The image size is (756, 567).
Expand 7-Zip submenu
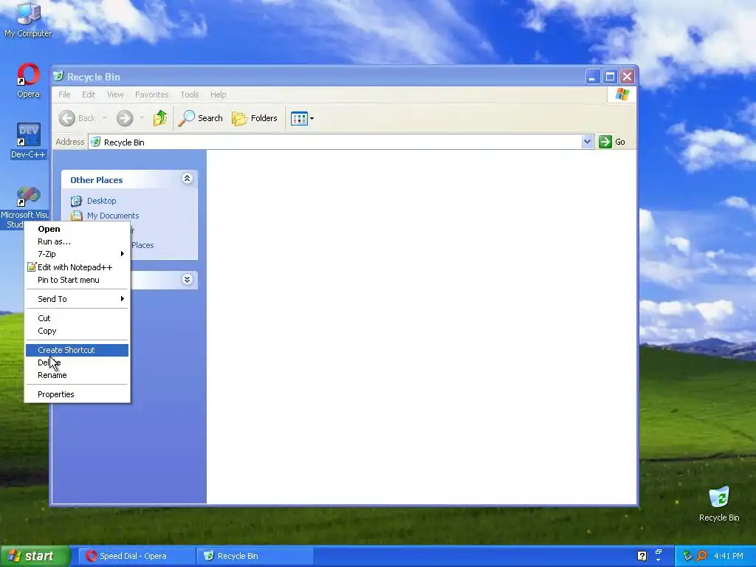point(77,254)
